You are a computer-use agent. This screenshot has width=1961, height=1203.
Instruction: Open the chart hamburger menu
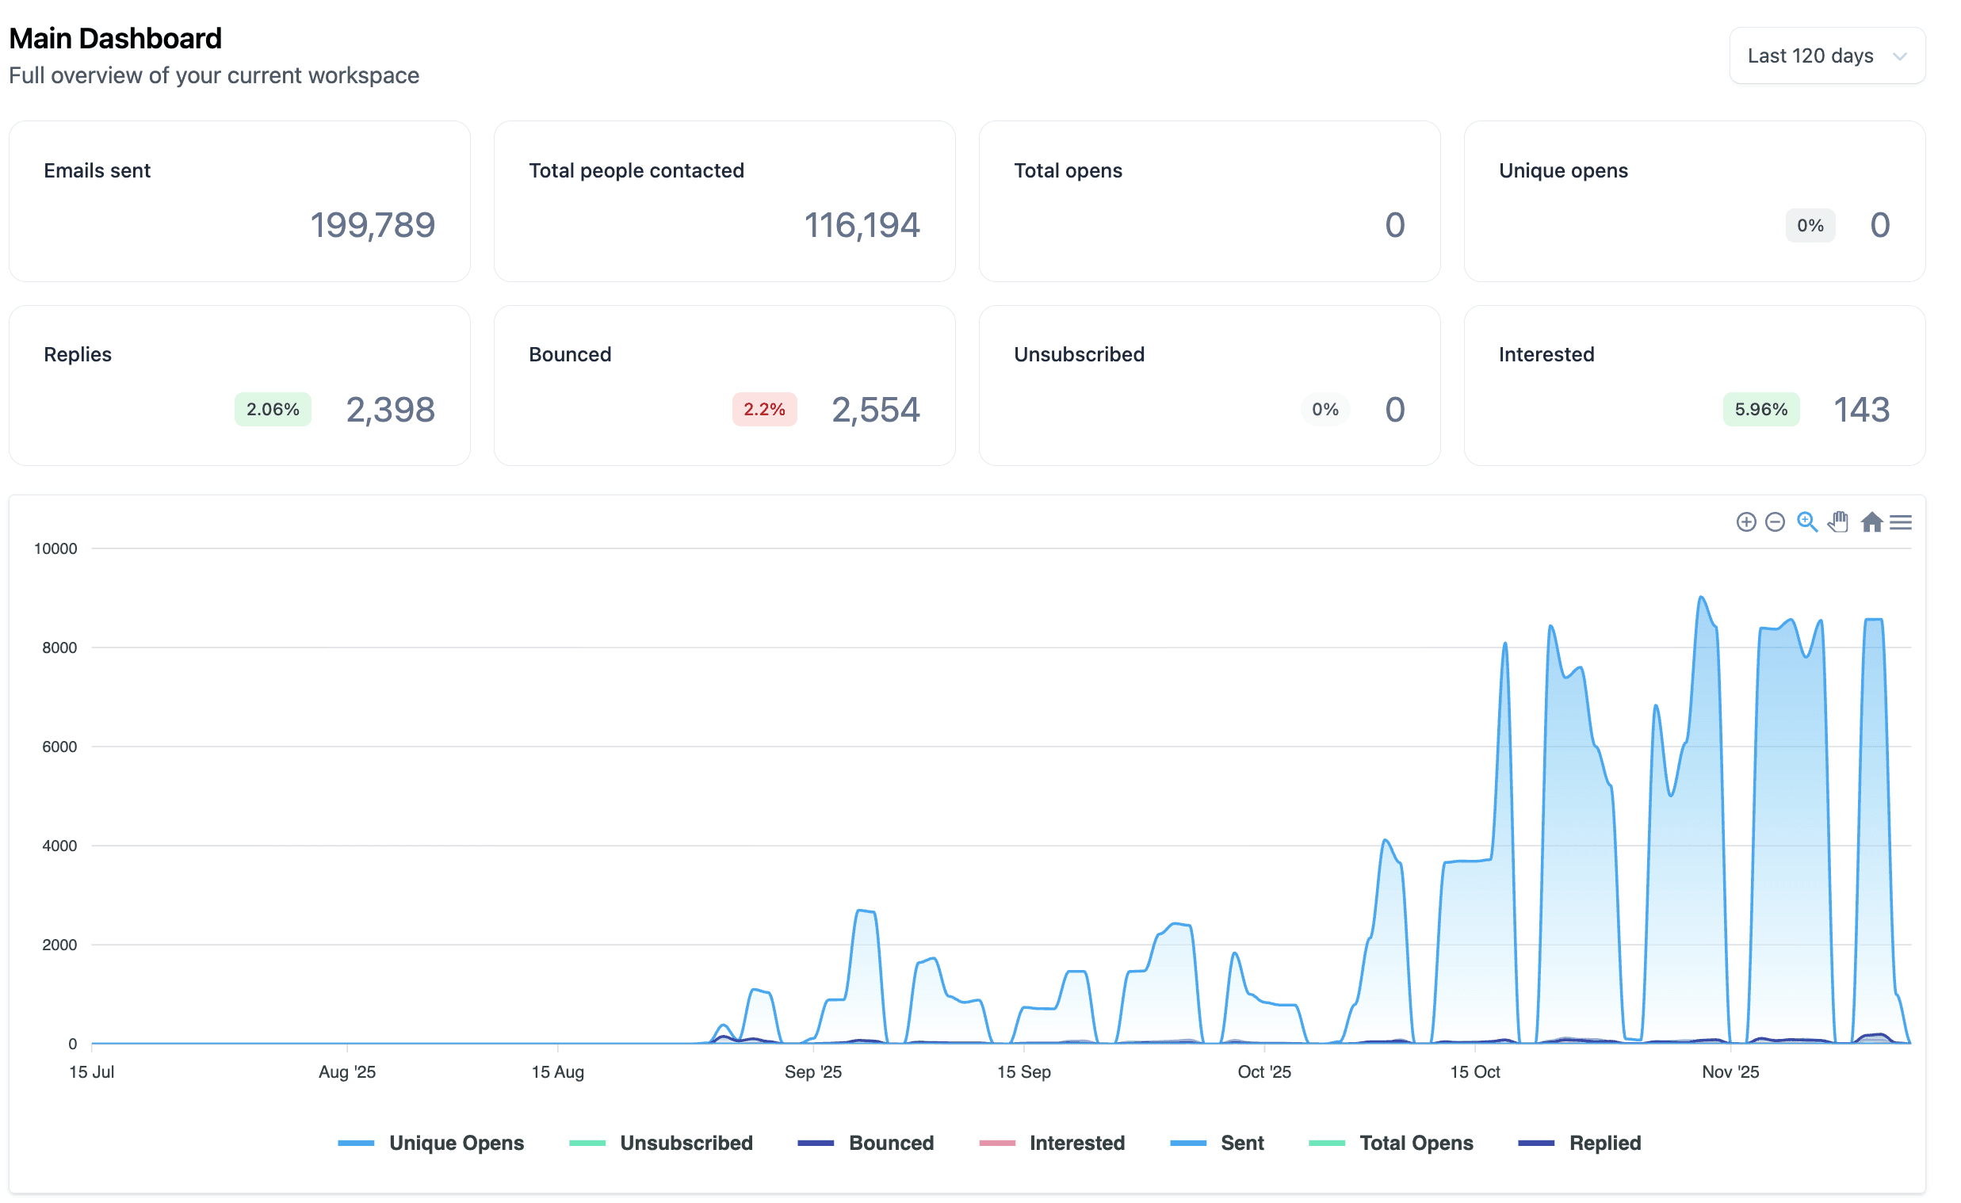[x=1901, y=522]
